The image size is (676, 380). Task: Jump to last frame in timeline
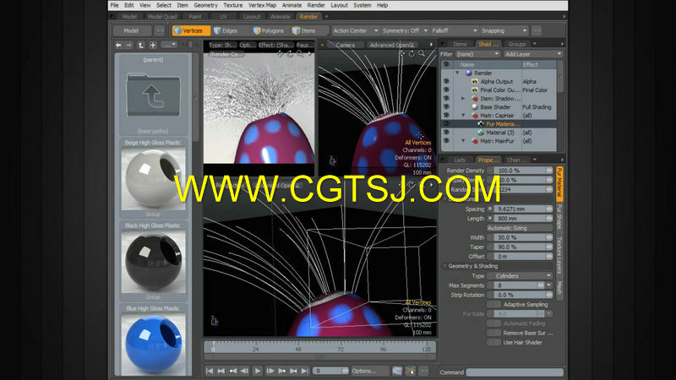pyautogui.click(x=305, y=371)
